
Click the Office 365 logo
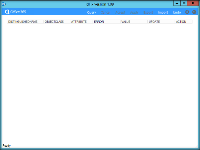[x=16, y=12]
